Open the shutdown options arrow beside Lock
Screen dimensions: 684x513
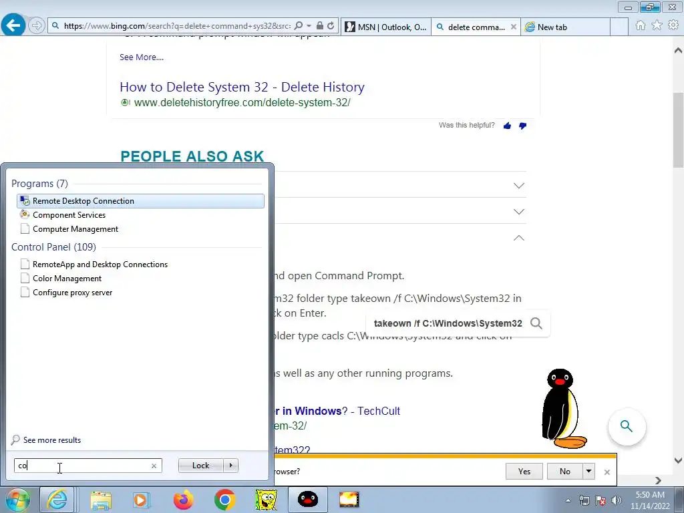(230, 466)
